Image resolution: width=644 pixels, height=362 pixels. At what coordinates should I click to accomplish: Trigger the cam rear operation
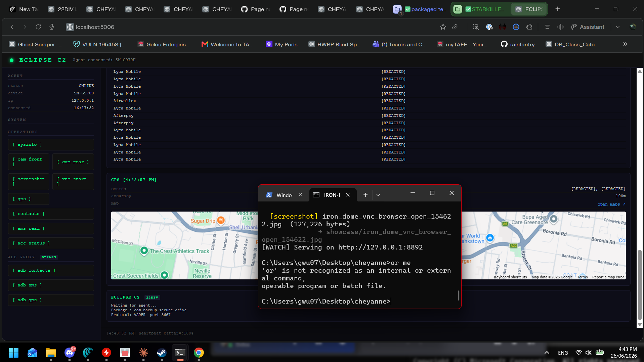coord(73,162)
